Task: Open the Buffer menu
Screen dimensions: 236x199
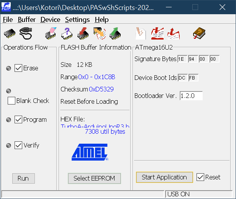Action: click(26, 20)
